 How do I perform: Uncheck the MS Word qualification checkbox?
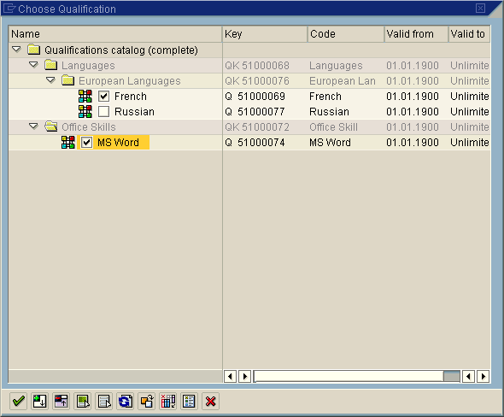pyautogui.click(x=86, y=143)
